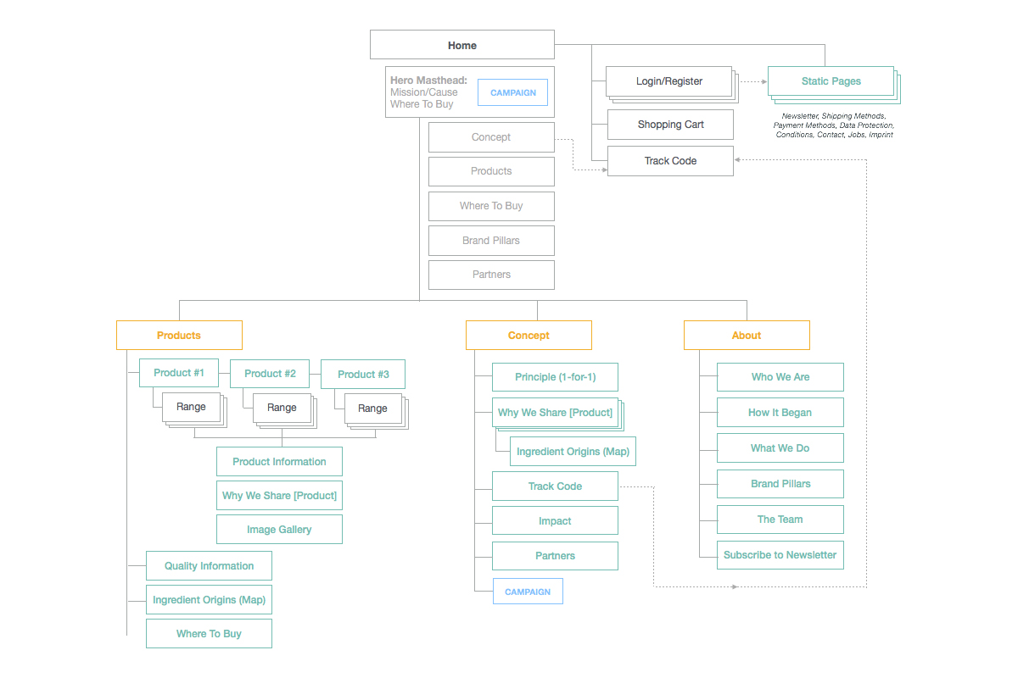Open the Principle (1-for-1) node
1018x678 pixels.
(x=555, y=377)
